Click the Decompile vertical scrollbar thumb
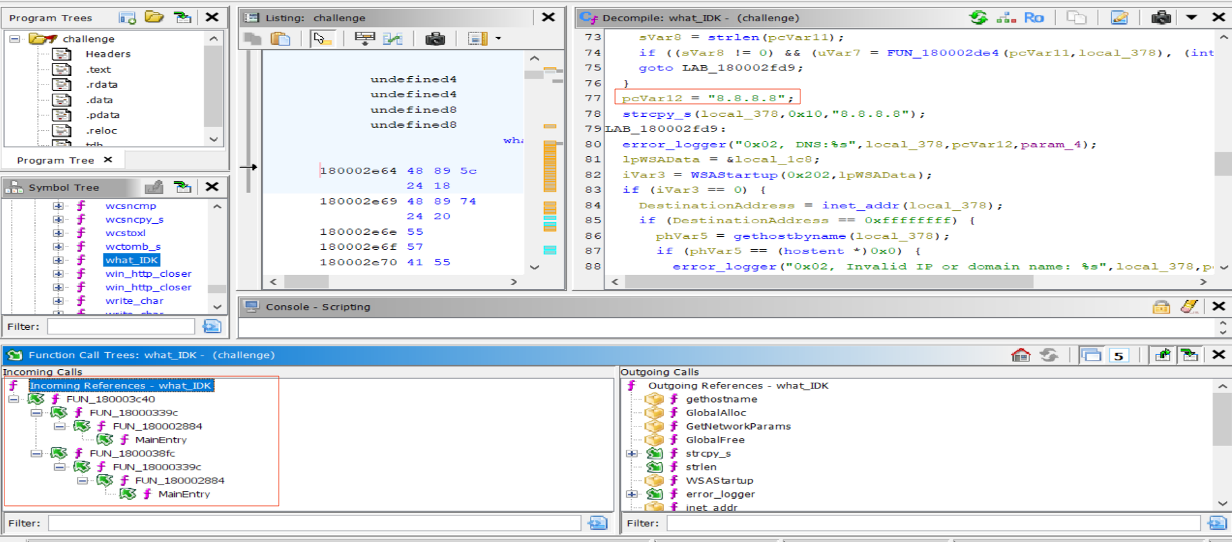Viewport: 1232px width, 542px height. (x=1223, y=164)
